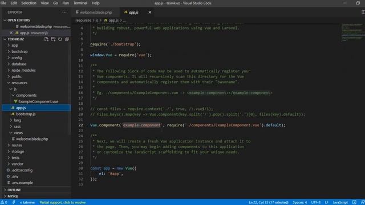The height and width of the screenshot is (205, 365).
Task: Click Ln 22, Col 33 cursor position
Action: [269, 203]
